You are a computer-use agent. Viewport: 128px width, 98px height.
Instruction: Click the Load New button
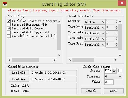point(19,79)
